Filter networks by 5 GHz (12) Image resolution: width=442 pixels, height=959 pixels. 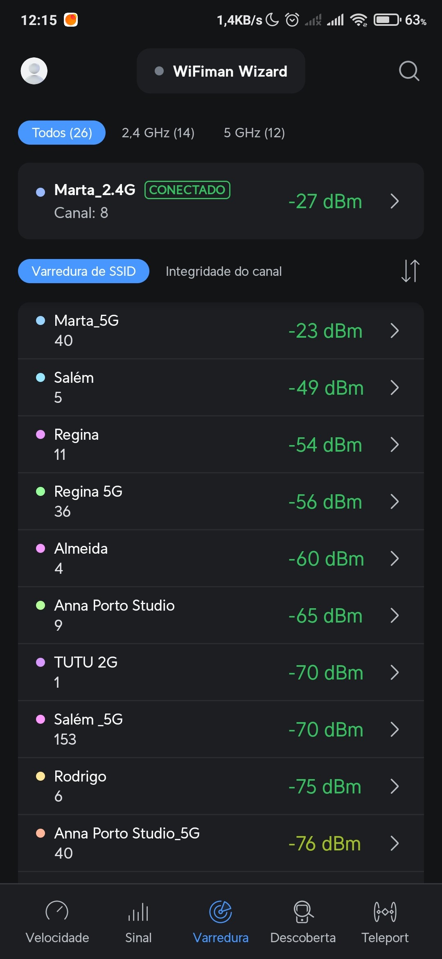click(x=254, y=133)
